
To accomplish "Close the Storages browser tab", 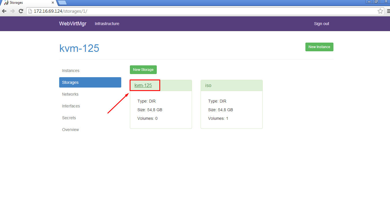I will pyautogui.click(x=53, y=3).
